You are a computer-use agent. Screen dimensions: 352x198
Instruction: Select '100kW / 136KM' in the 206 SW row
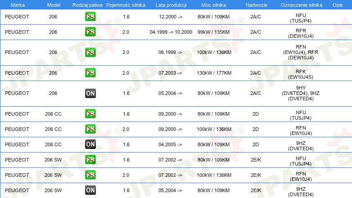[x=214, y=175]
